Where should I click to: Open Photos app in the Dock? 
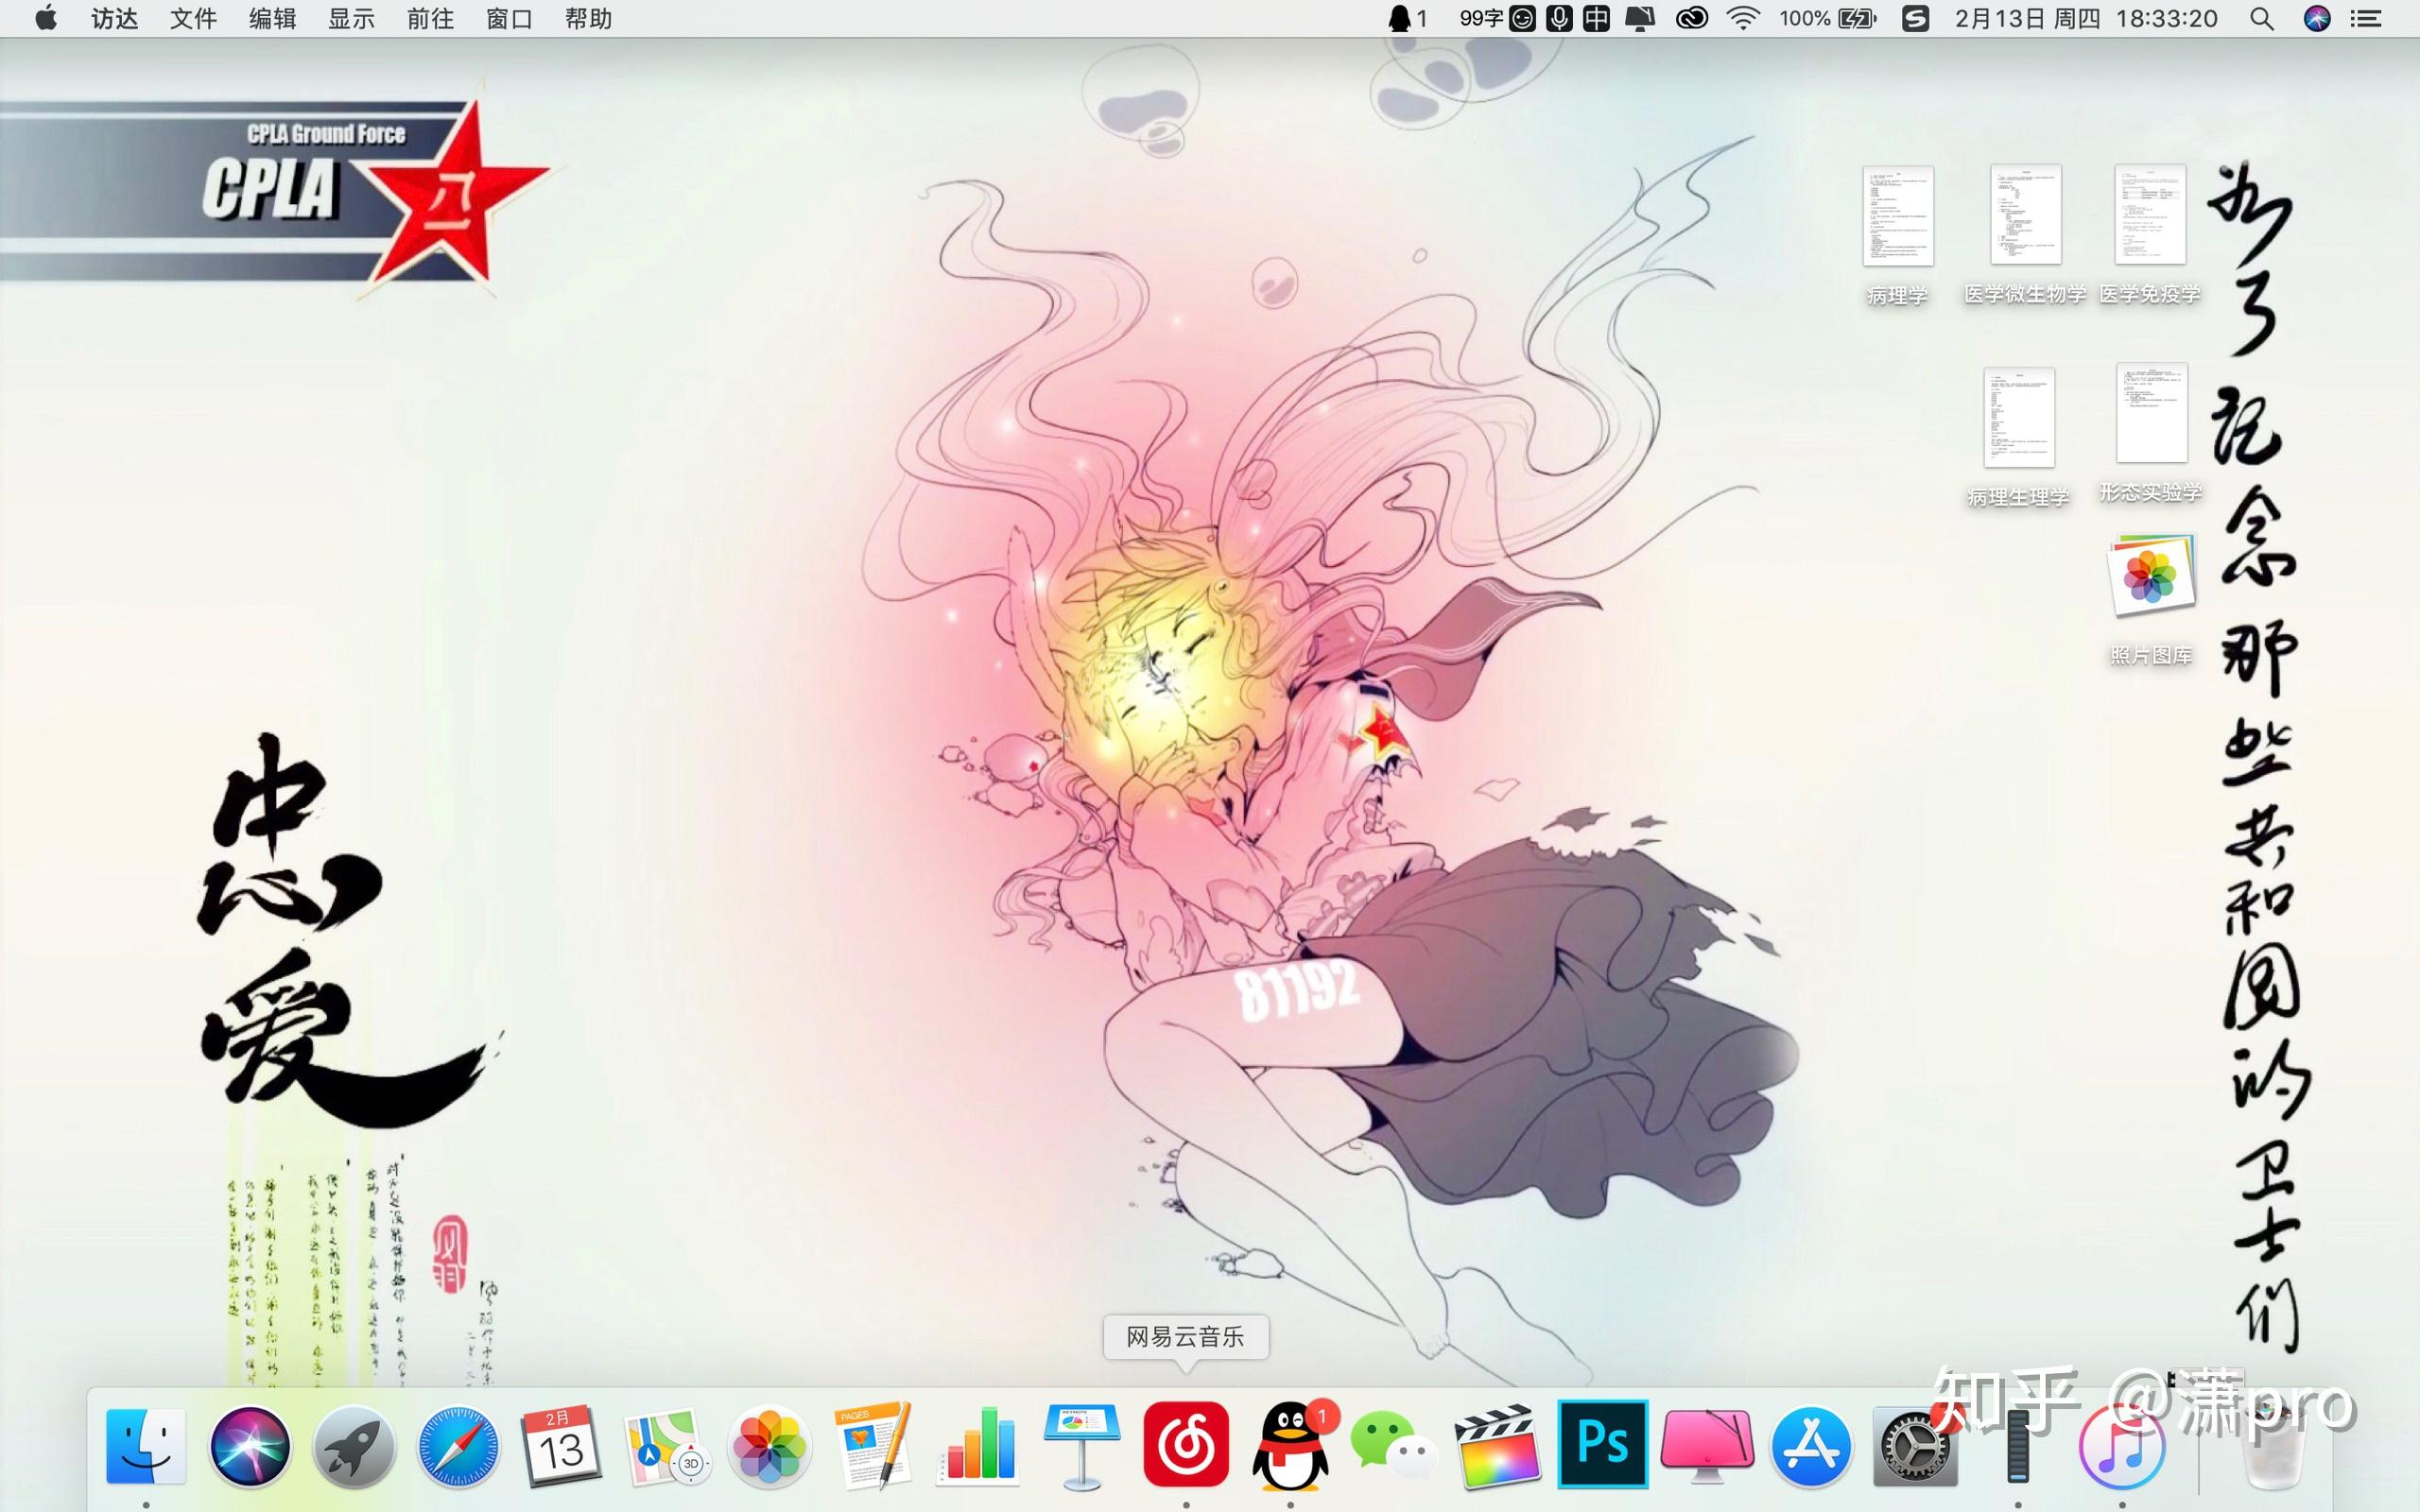pyautogui.click(x=769, y=1446)
